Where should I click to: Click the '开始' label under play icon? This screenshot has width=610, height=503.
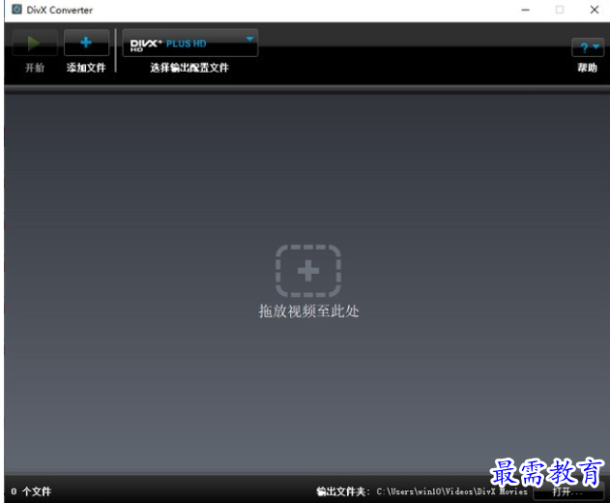tap(35, 68)
